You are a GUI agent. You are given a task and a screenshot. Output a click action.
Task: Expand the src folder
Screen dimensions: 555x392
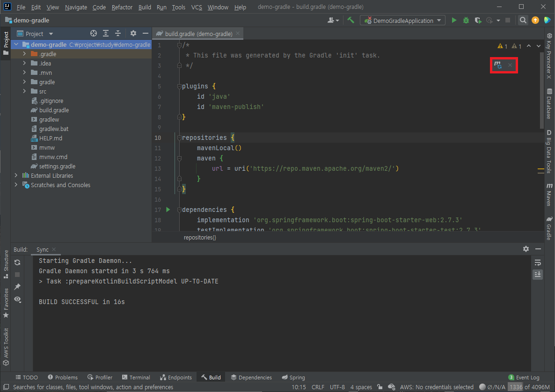click(24, 91)
